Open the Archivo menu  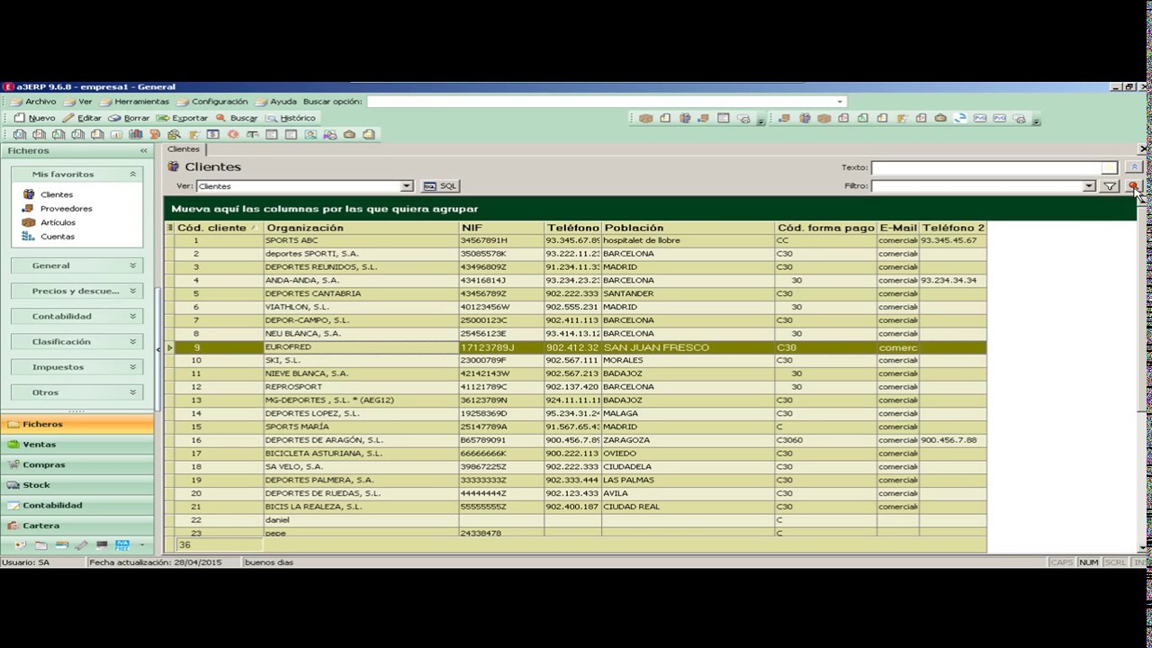pyautogui.click(x=33, y=102)
